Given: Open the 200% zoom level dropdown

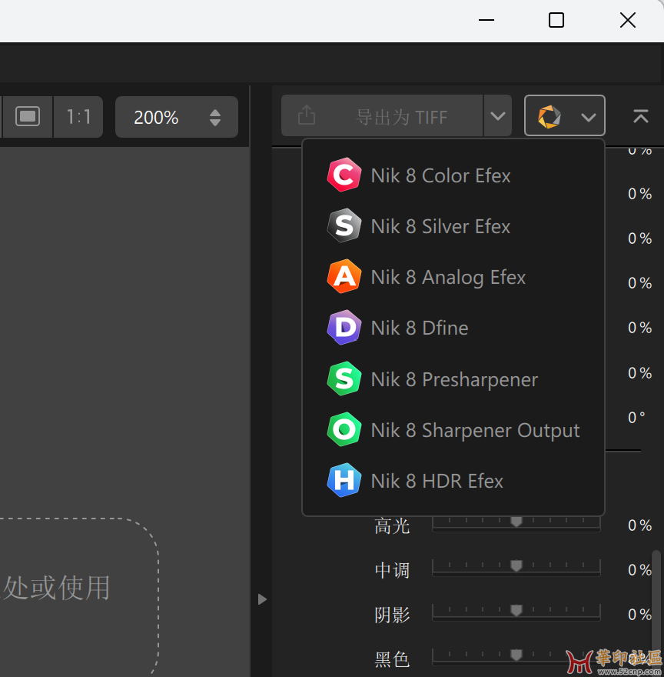Looking at the screenshot, I should [x=177, y=117].
